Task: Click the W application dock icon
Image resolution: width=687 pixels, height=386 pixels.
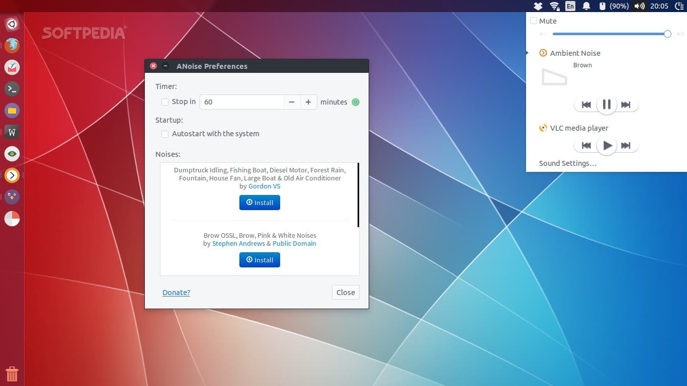Action: point(12,132)
